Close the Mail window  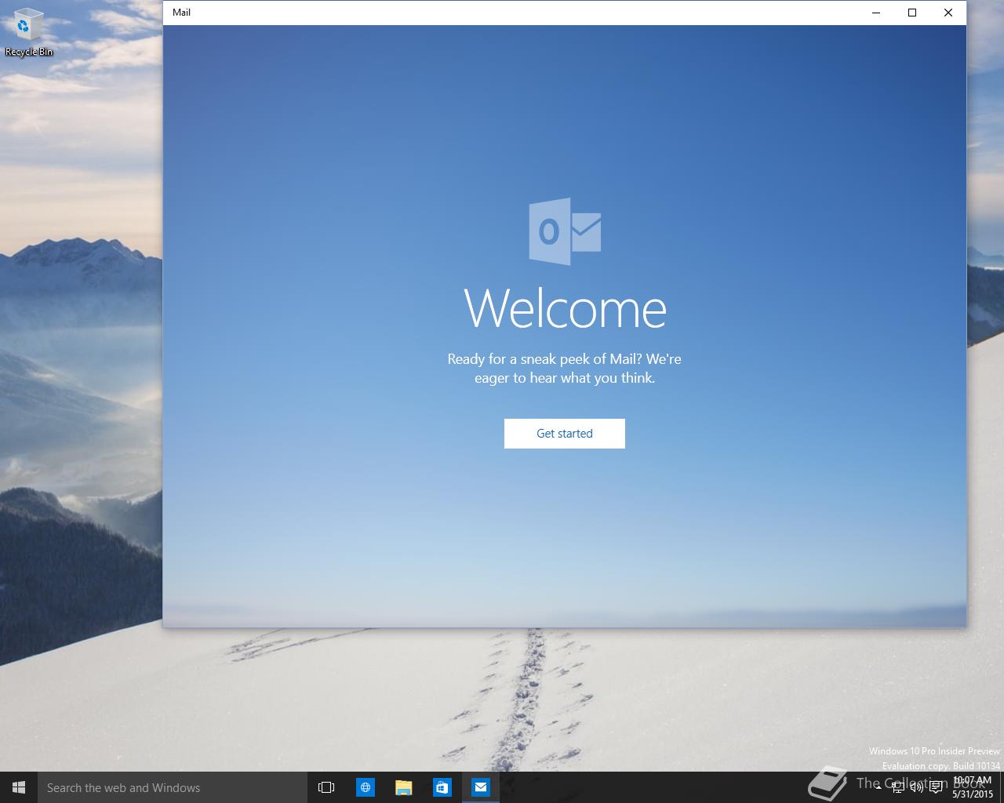pyautogui.click(x=948, y=13)
